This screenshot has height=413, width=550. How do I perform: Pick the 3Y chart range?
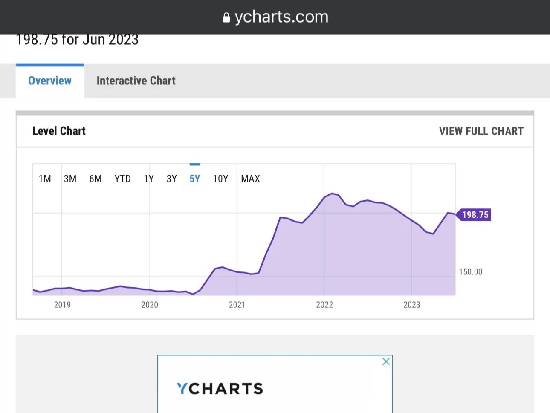click(x=172, y=179)
